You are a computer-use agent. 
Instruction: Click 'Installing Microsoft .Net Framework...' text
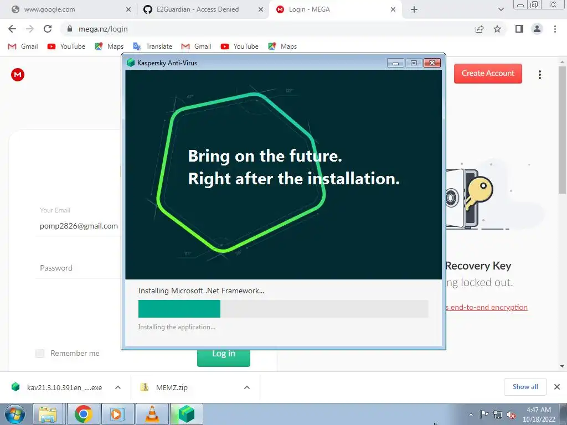(x=201, y=291)
